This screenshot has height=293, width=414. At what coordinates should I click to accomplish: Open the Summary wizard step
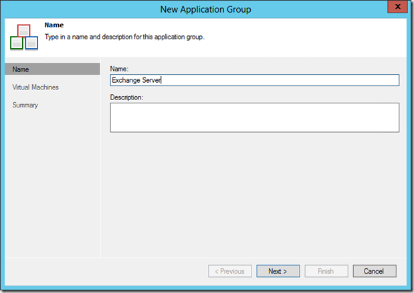point(25,105)
